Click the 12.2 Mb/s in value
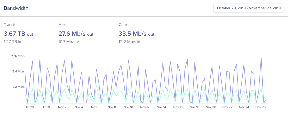Viewport: 288px width, 115px height. click(x=129, y=42)
